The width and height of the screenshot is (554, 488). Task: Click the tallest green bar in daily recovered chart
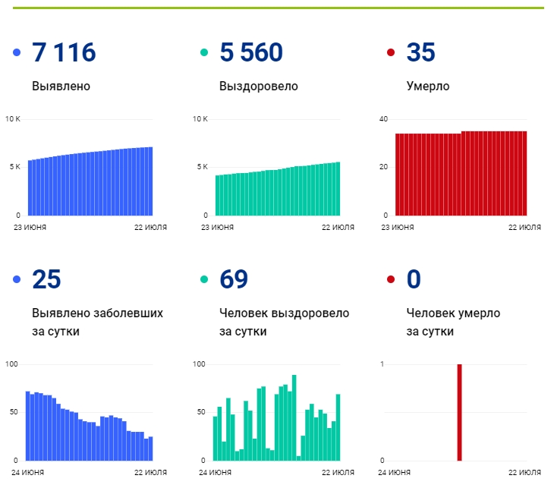(x=294, y=417)
